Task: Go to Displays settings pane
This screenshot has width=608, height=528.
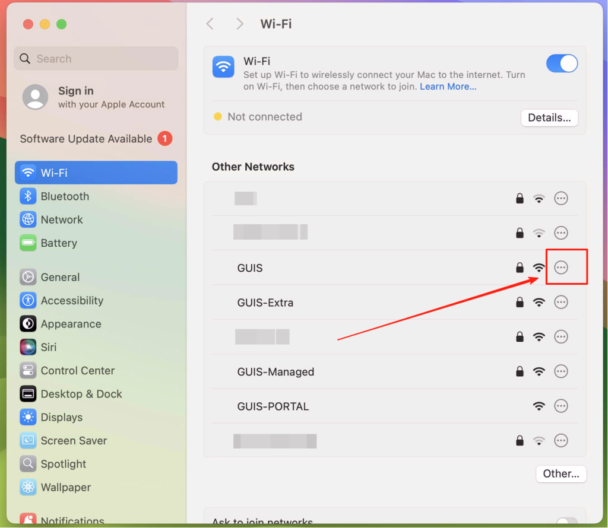Action: [x=61, y=418]
